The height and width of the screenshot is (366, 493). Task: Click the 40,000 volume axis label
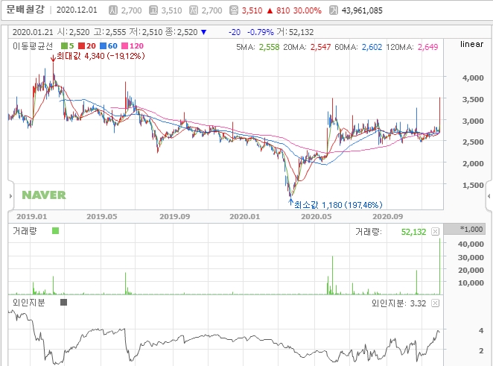click(x=471, y=244)
